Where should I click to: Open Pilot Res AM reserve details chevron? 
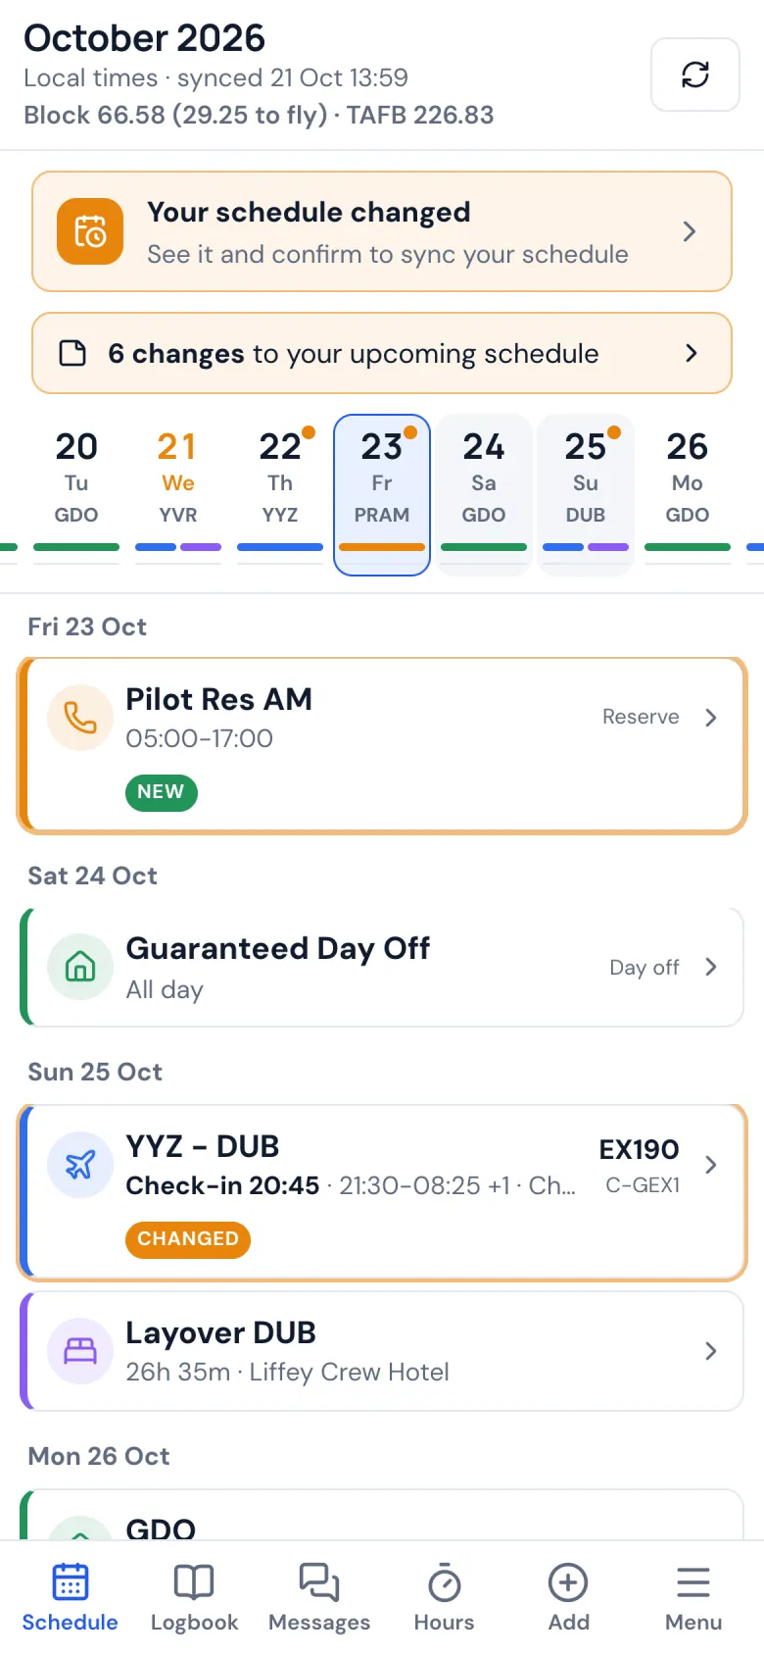tap(711, 718)
